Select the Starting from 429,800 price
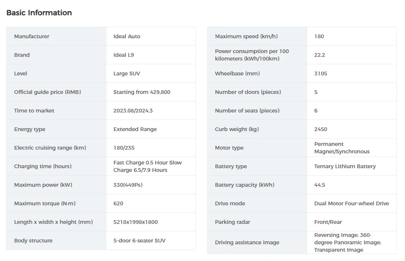Screen dimensions: 405x261 click(142, 92)
